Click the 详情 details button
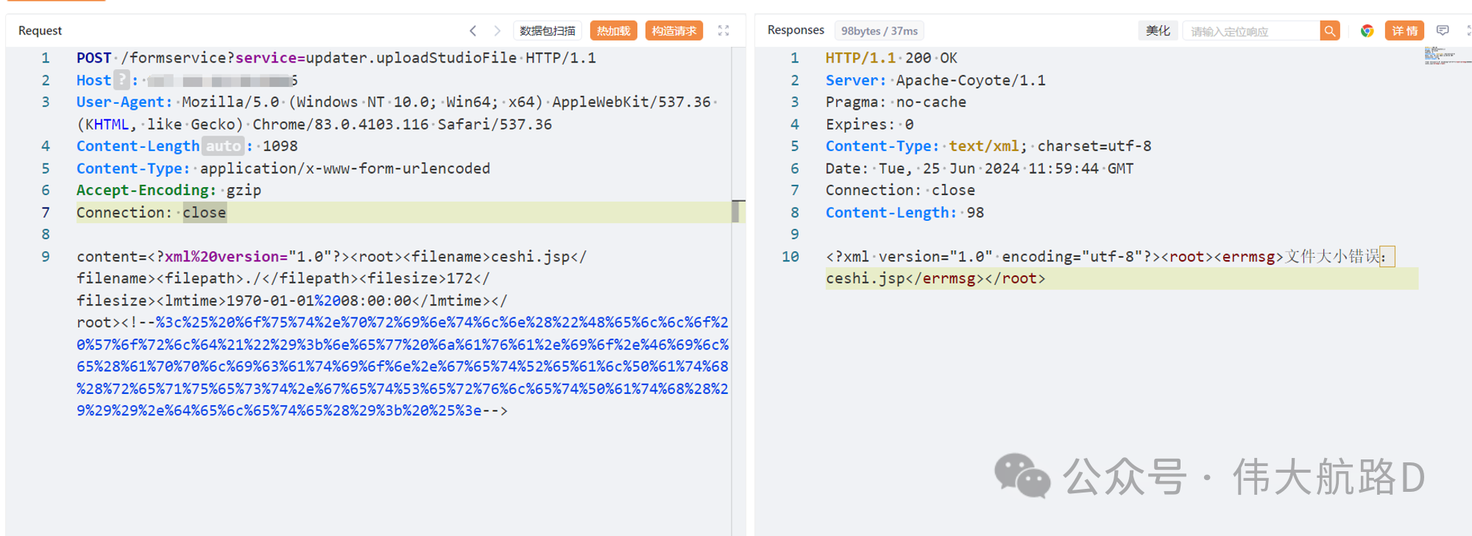This screenshot has width=1472, height=536. (1404, 31)
